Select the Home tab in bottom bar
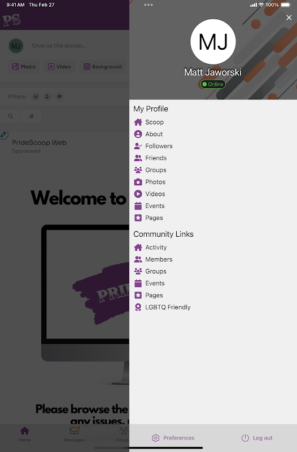This screenshot has width=297, height=452. coord(25,434)
